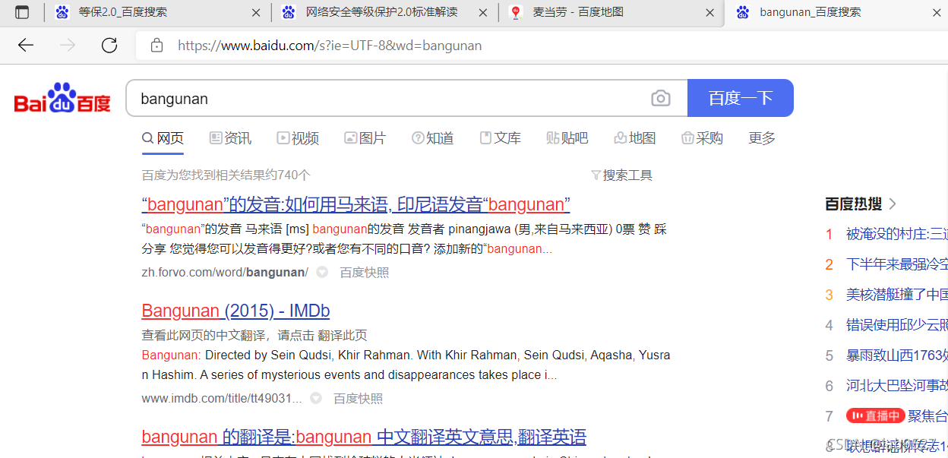Screen dimensions: 948x458
Task: Close the 网络安全等级保护2.0标准解读 tab
Action: tap(483, 13)
